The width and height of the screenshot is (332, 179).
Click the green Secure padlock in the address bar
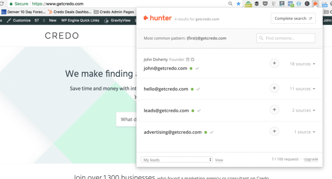11,4
